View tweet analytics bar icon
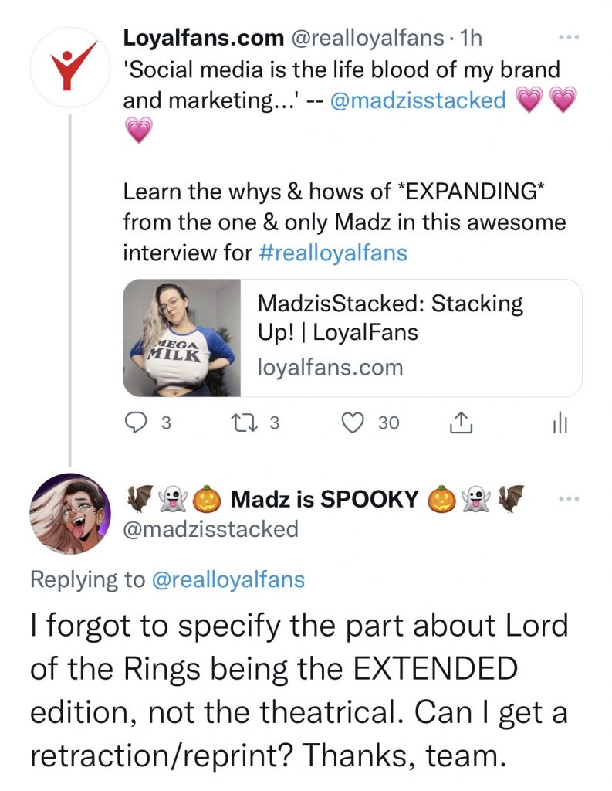612x791 pixels. (x=560, y=423)
